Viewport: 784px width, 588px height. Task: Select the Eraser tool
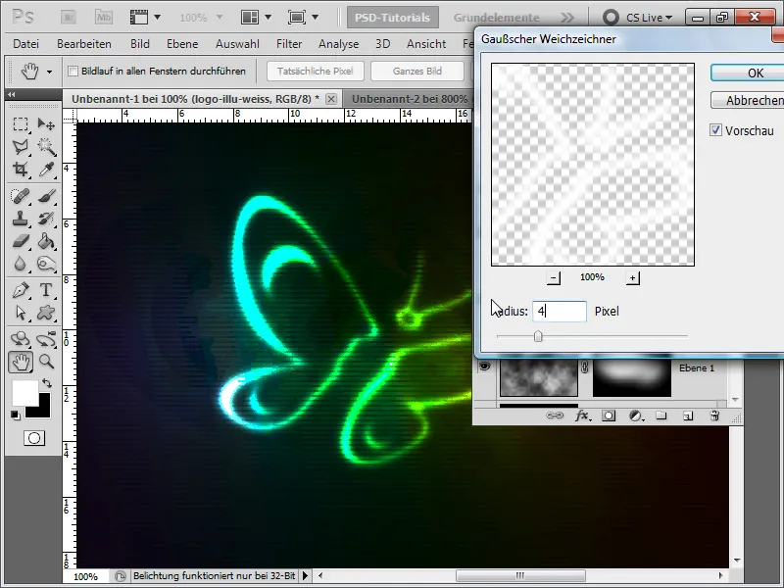[x=20, y=241]
